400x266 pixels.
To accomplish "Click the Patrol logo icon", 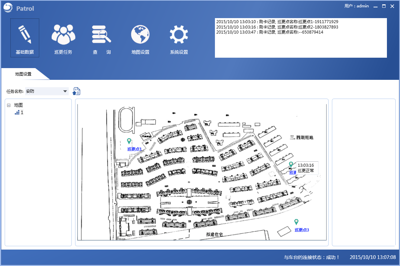I will [x=8, y=8].
